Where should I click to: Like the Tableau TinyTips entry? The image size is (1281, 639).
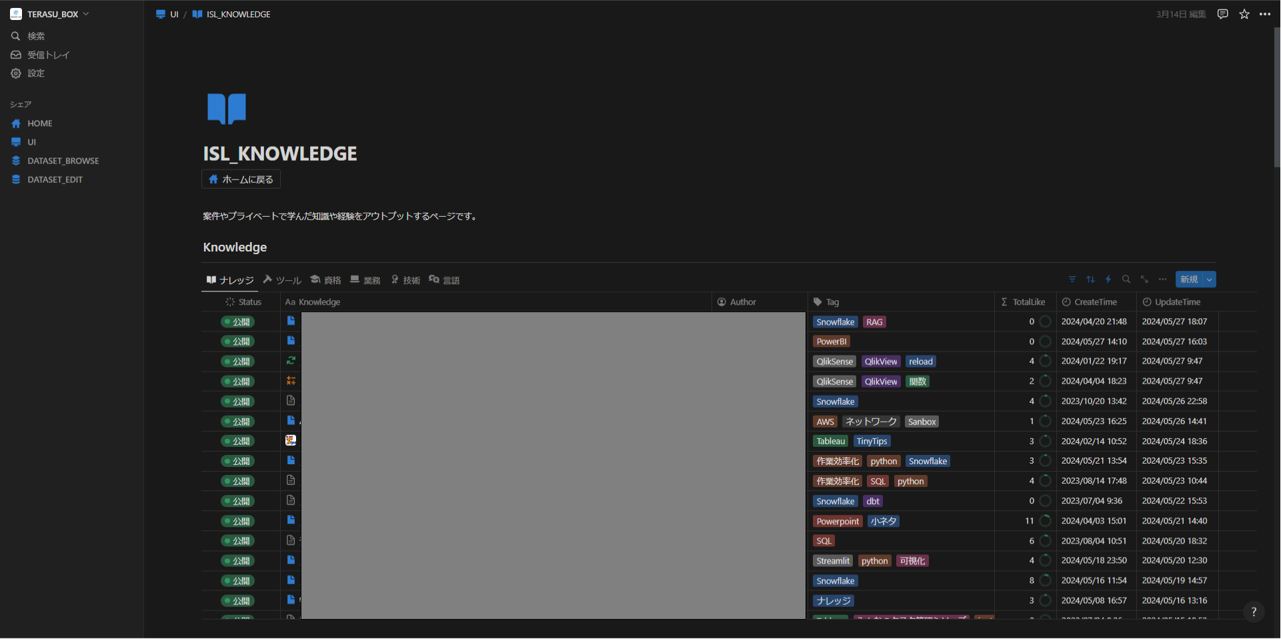tap(1045, 441)
